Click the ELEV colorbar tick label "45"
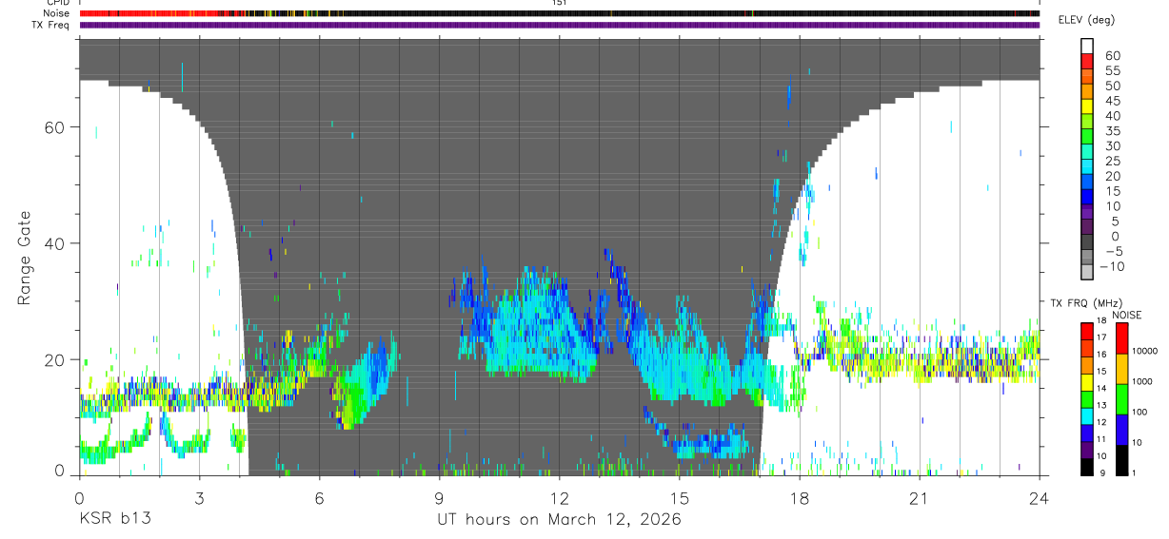This screenshot has height=539, width=1169. click(1111, 101)
